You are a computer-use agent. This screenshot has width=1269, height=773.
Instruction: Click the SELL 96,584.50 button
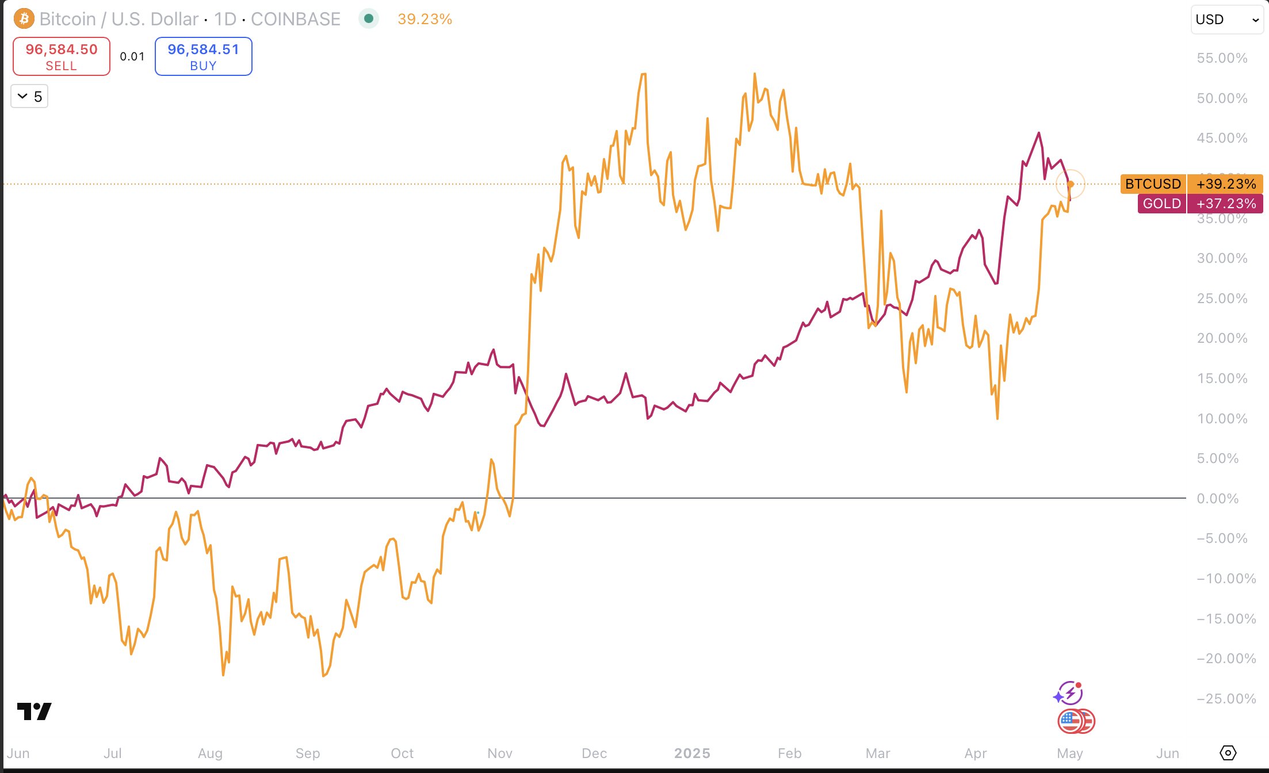[62, 56]
